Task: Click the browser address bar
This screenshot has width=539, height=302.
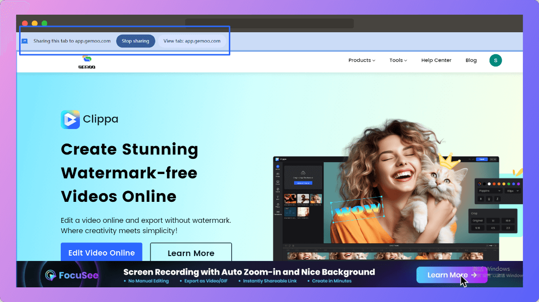Action: (269, 23)
